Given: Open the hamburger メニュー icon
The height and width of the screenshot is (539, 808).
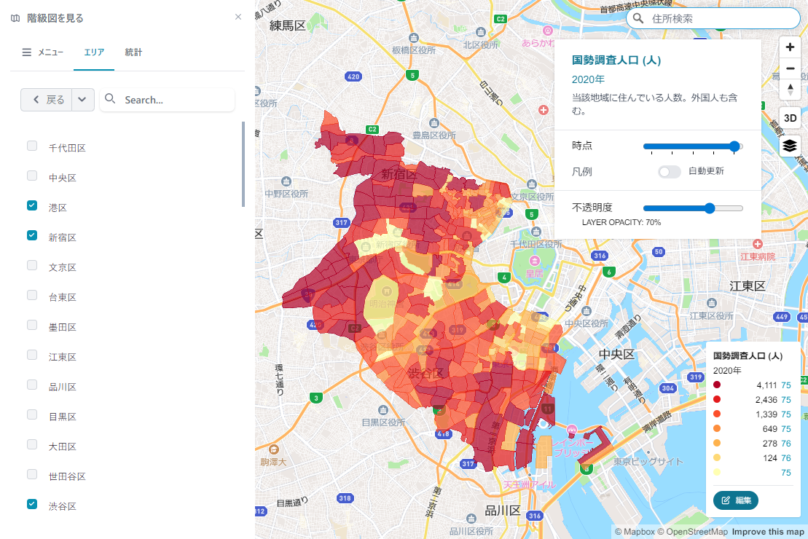Looking at the screenshot, I should coord(27,52).
